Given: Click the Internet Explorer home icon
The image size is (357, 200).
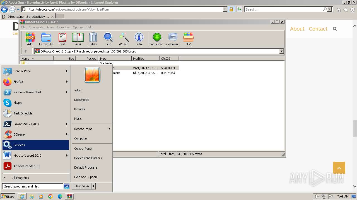Looking at the screenshot, I should (339, 10).
